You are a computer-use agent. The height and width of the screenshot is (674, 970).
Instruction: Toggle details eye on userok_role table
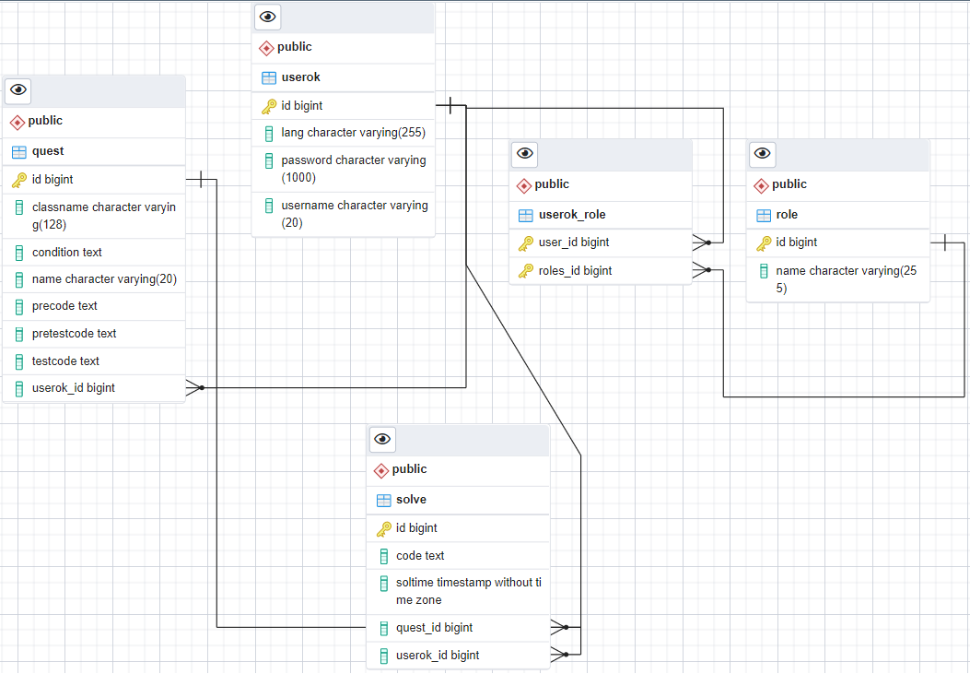click(x=524, y=153)
